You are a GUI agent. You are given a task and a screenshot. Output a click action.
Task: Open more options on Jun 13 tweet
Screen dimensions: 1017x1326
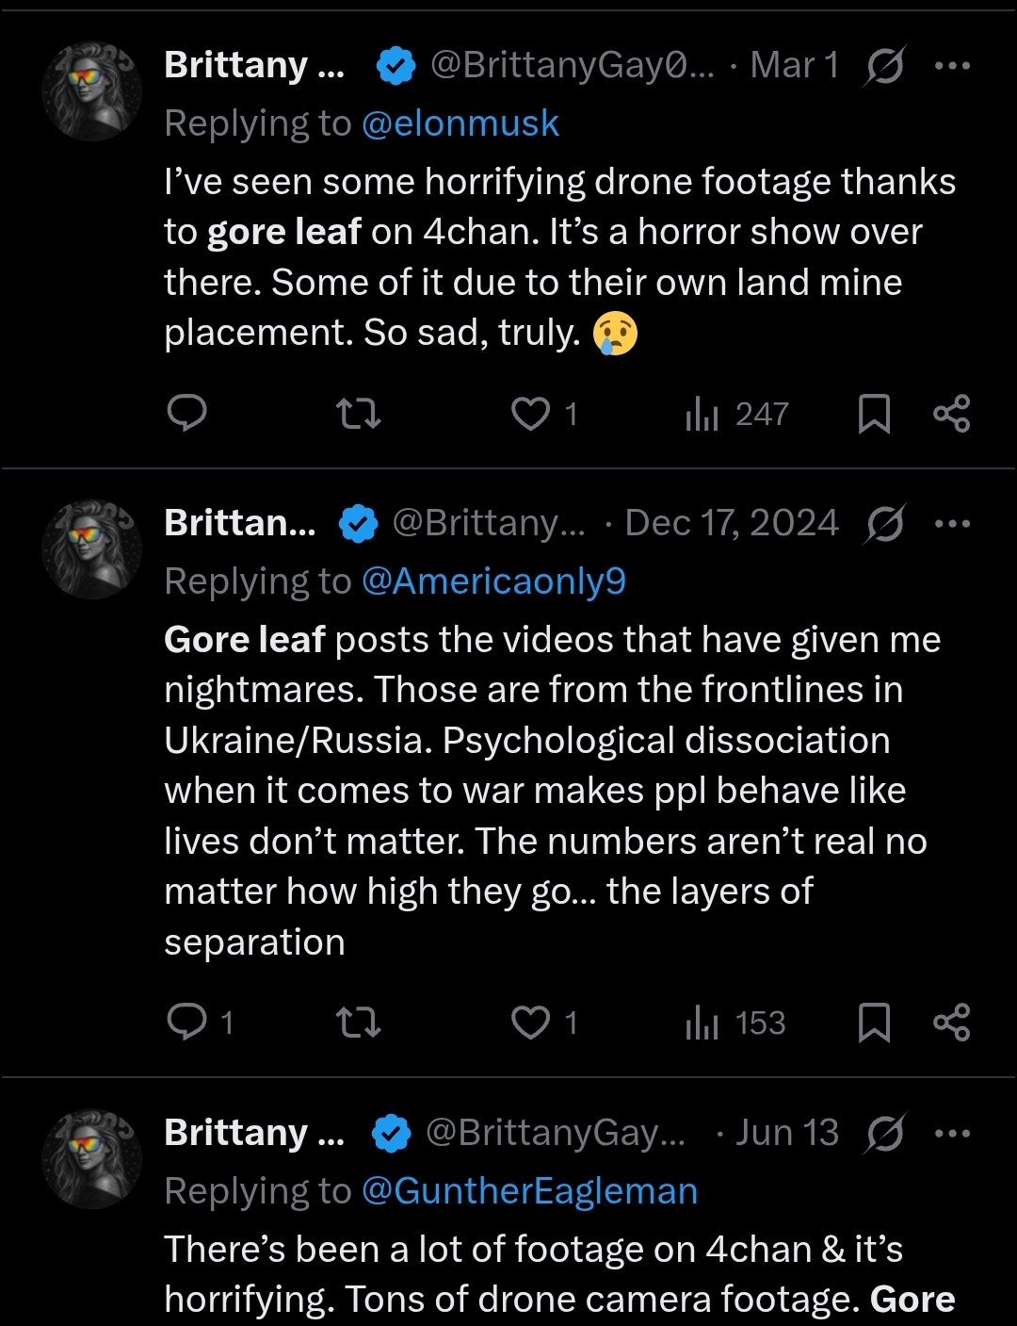(x=952, y=1133)
